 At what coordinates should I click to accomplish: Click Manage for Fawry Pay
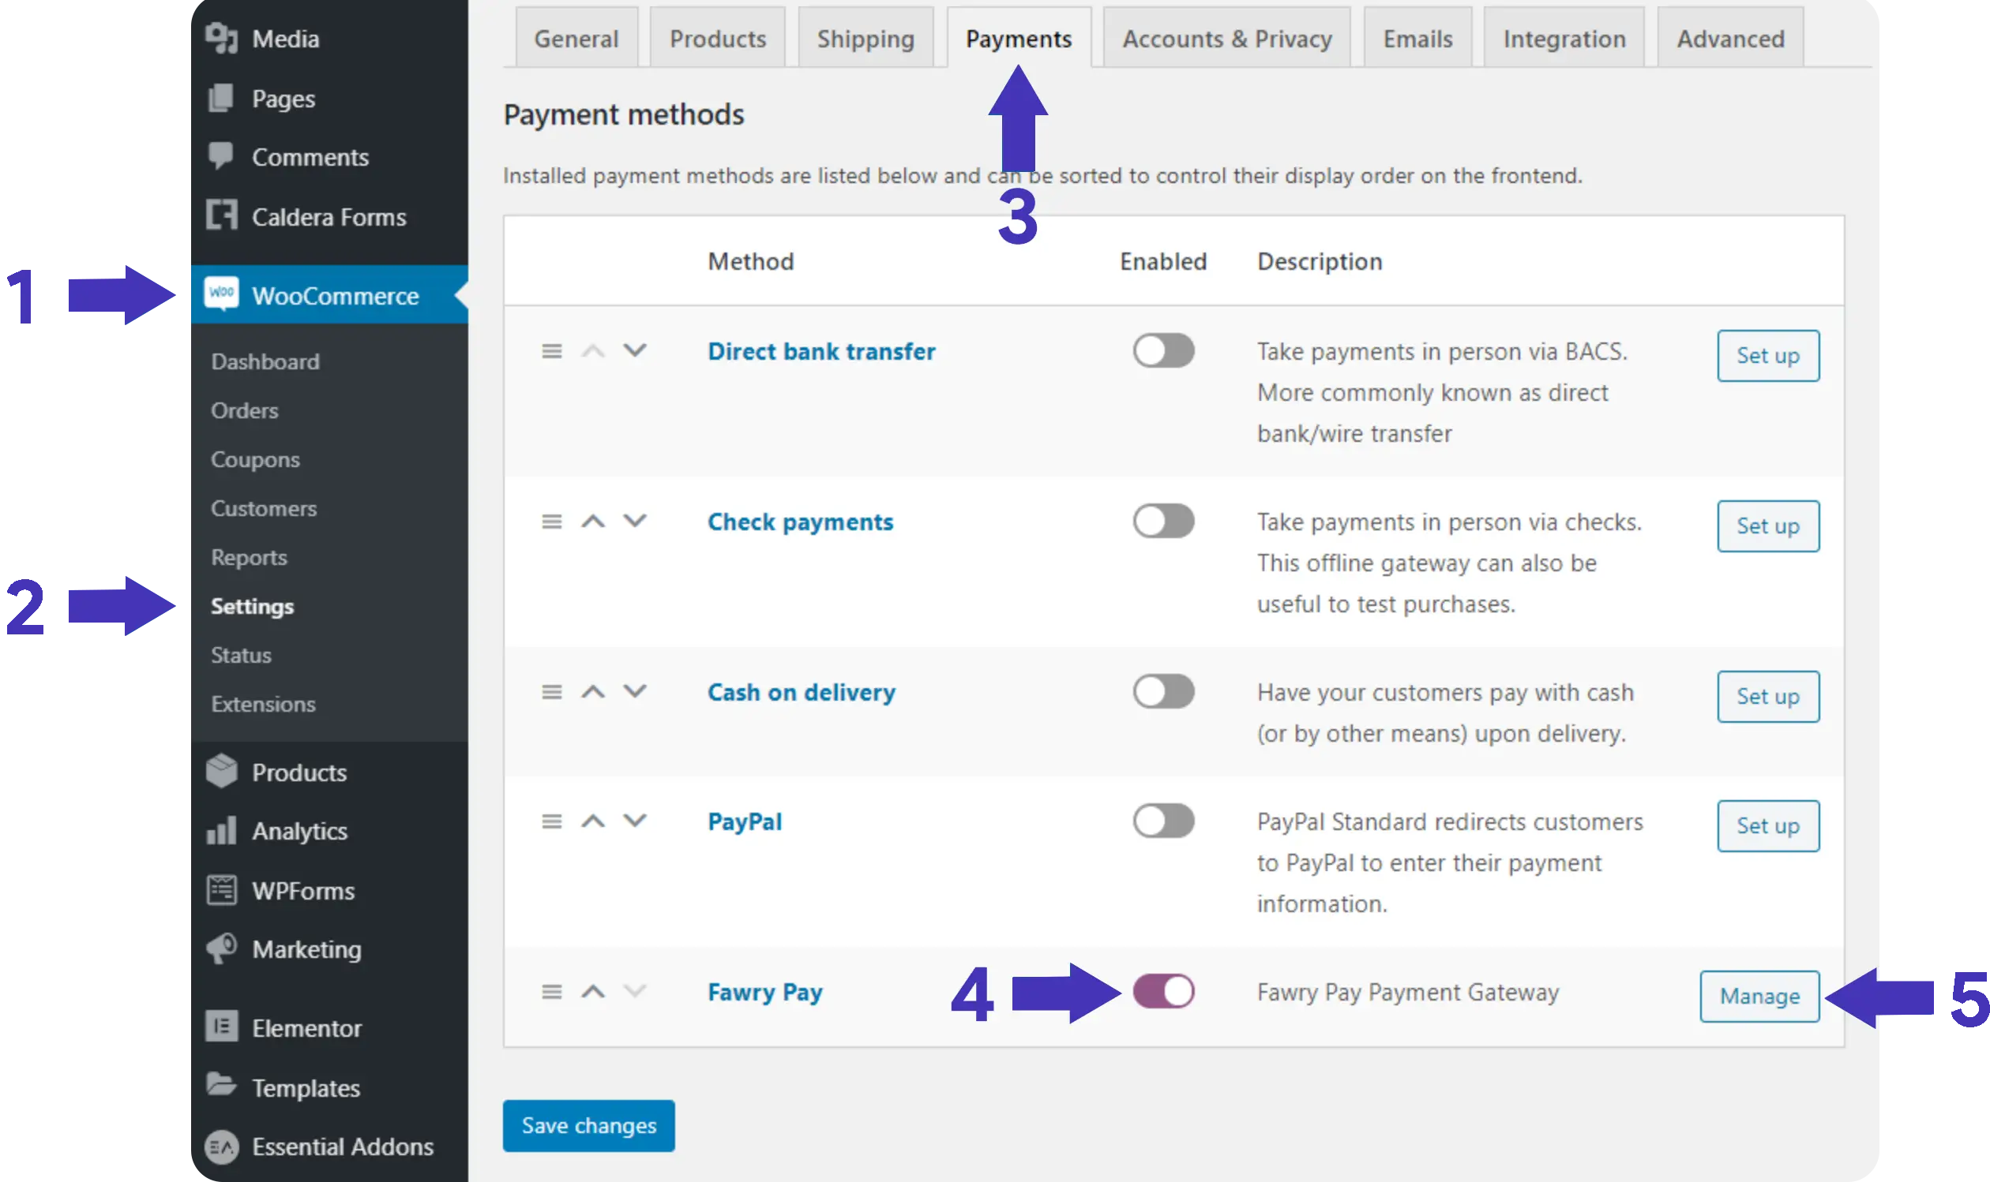(x=1759, y=996)
